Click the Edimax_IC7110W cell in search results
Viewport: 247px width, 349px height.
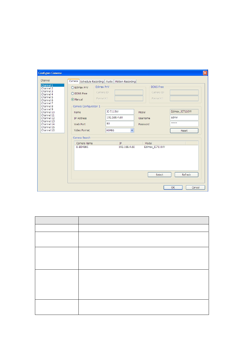(x=155, y=147)
